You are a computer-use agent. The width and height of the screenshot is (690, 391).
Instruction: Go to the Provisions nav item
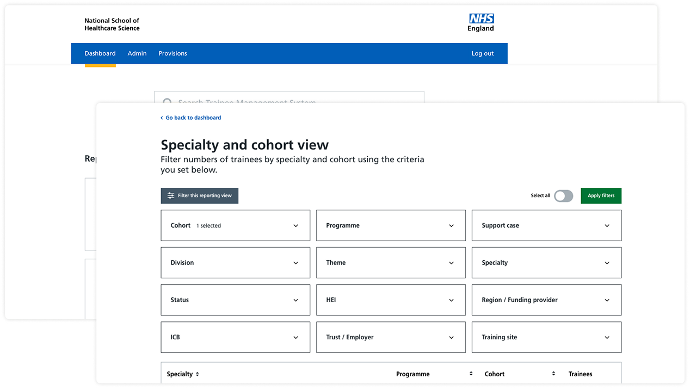click(x=172, y=53)
